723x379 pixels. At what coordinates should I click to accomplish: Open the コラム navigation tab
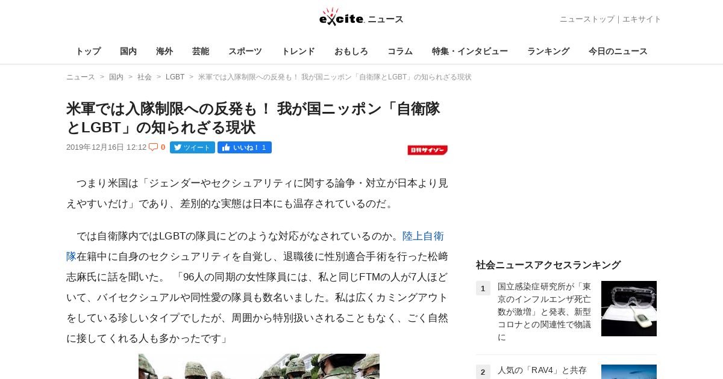[400, 51]
